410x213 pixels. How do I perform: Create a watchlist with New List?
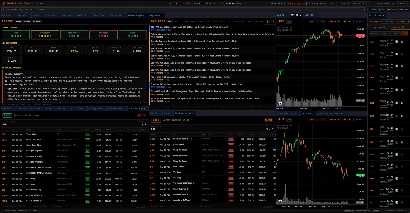point(388,22)
